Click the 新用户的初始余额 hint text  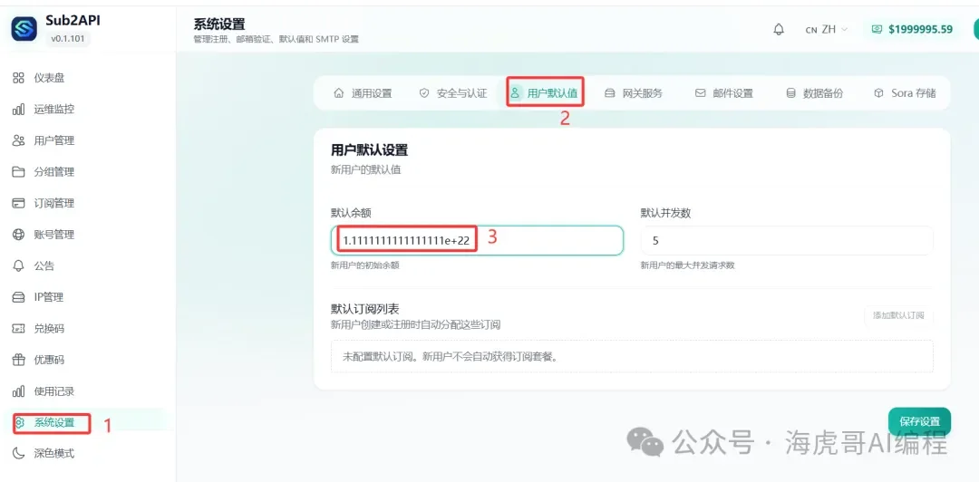coord(364,265)
